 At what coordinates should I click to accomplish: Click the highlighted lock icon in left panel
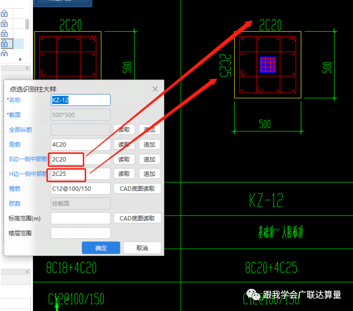[x=4, y=43]
